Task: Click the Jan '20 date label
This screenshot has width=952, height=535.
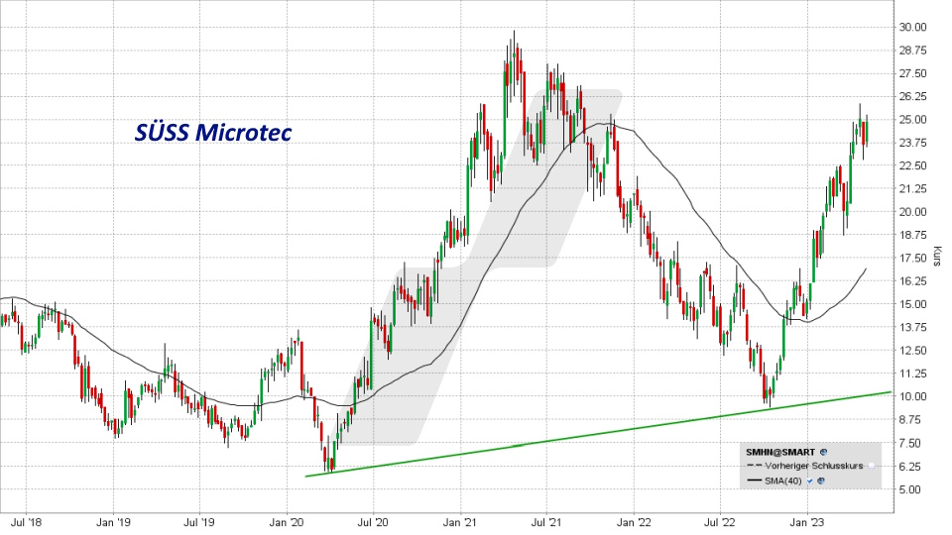Action: pyautogui.click(x=287, y=522)
